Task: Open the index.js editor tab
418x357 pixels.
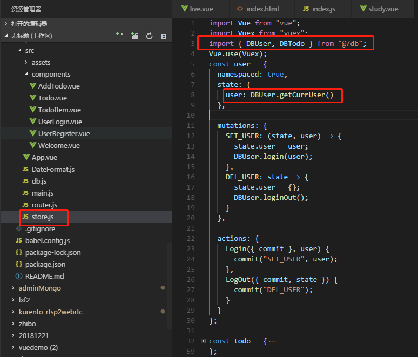Action: [x=323, y=9]
